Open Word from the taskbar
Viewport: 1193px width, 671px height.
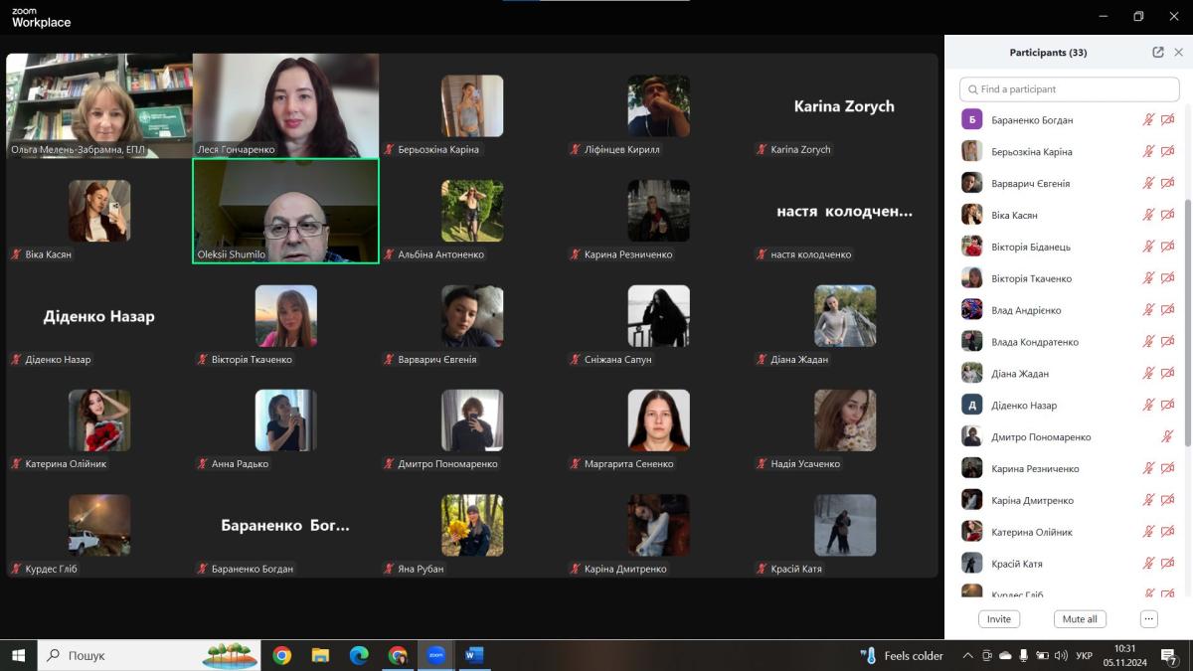tap(473, 656)
